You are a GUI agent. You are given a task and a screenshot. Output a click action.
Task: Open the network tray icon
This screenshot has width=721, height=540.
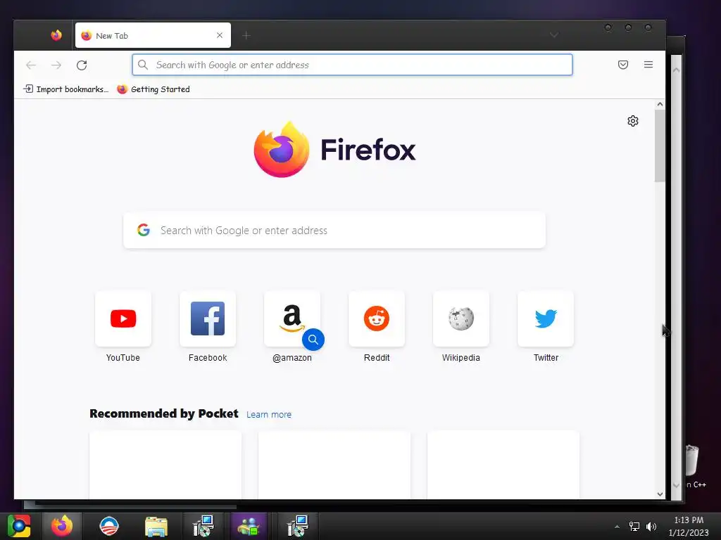pyautogui.click(x=634, y=527)
